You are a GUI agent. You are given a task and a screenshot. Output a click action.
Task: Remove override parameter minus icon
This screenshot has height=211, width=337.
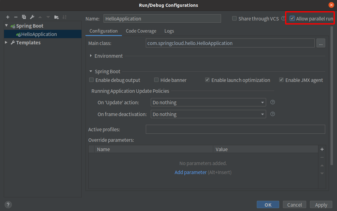coord(322,157)
